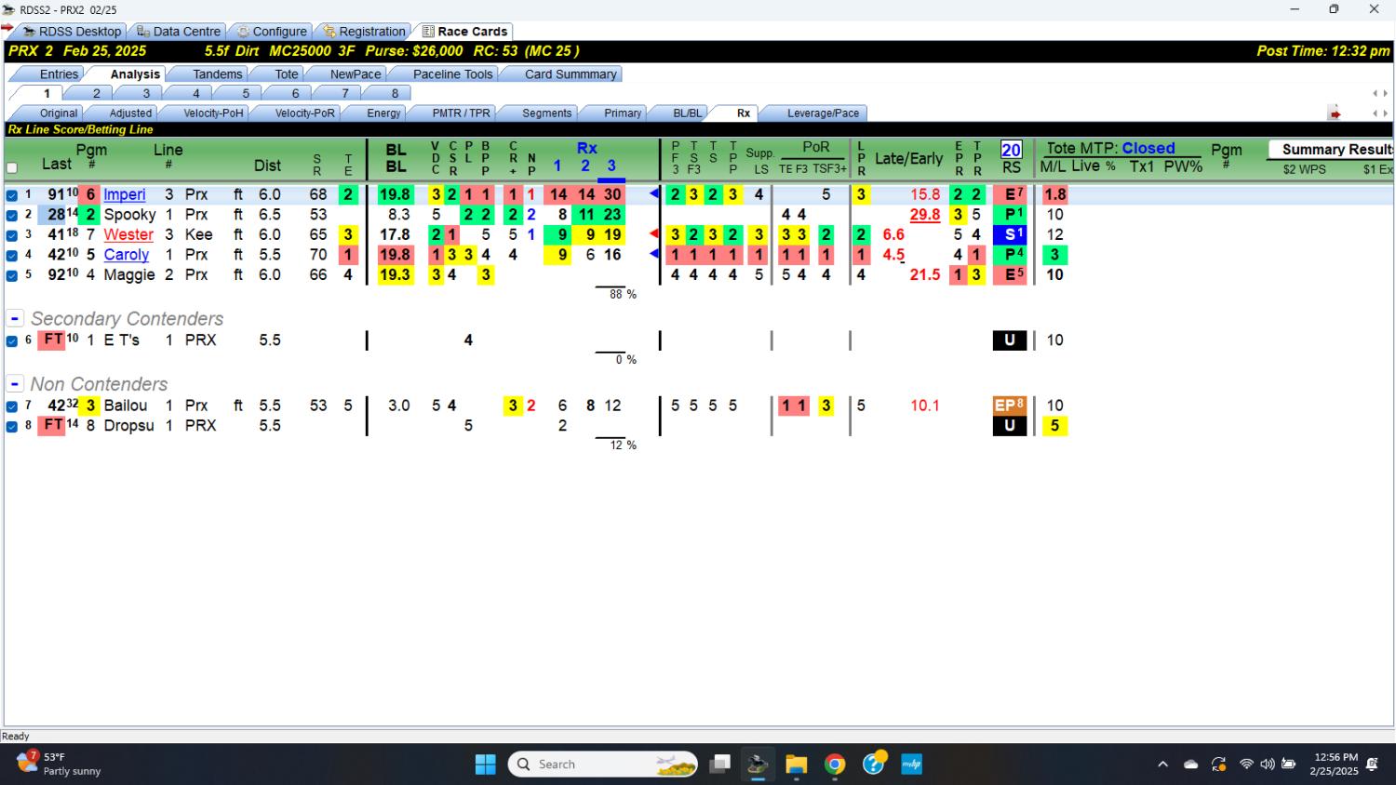This screenshot has height=785, width=1396.
Task: Click the red arrow icon near Leverage/Pace tab
Action: point(1335,113)
